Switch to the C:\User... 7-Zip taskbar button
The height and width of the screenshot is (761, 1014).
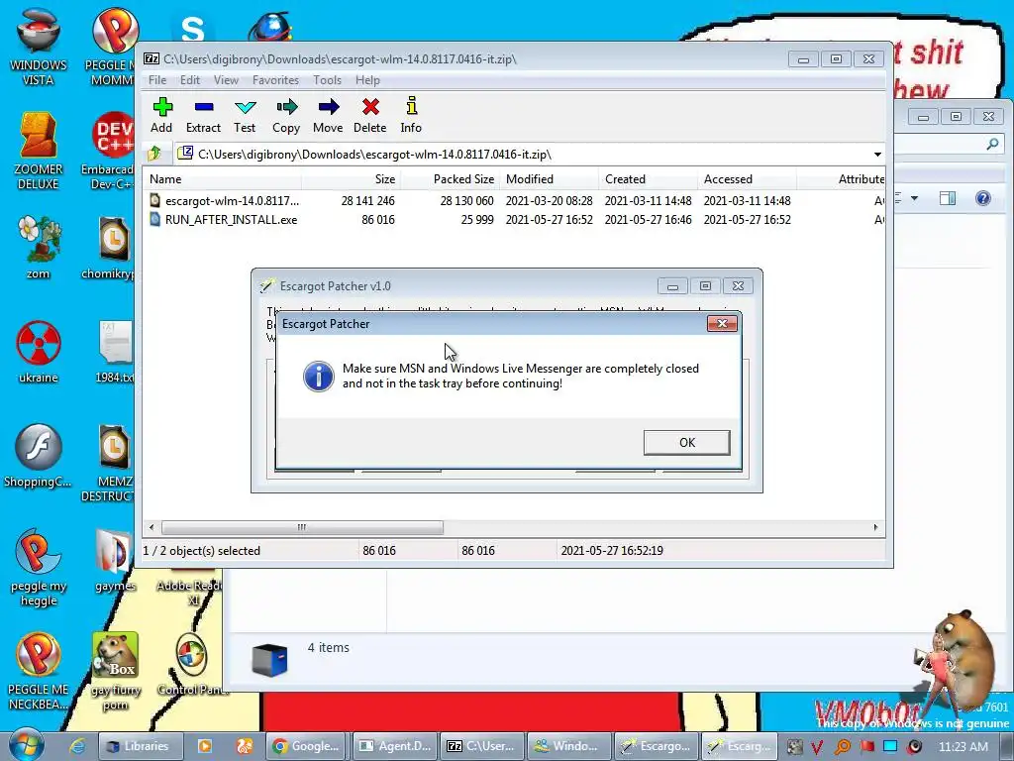[x=482, y=746]
